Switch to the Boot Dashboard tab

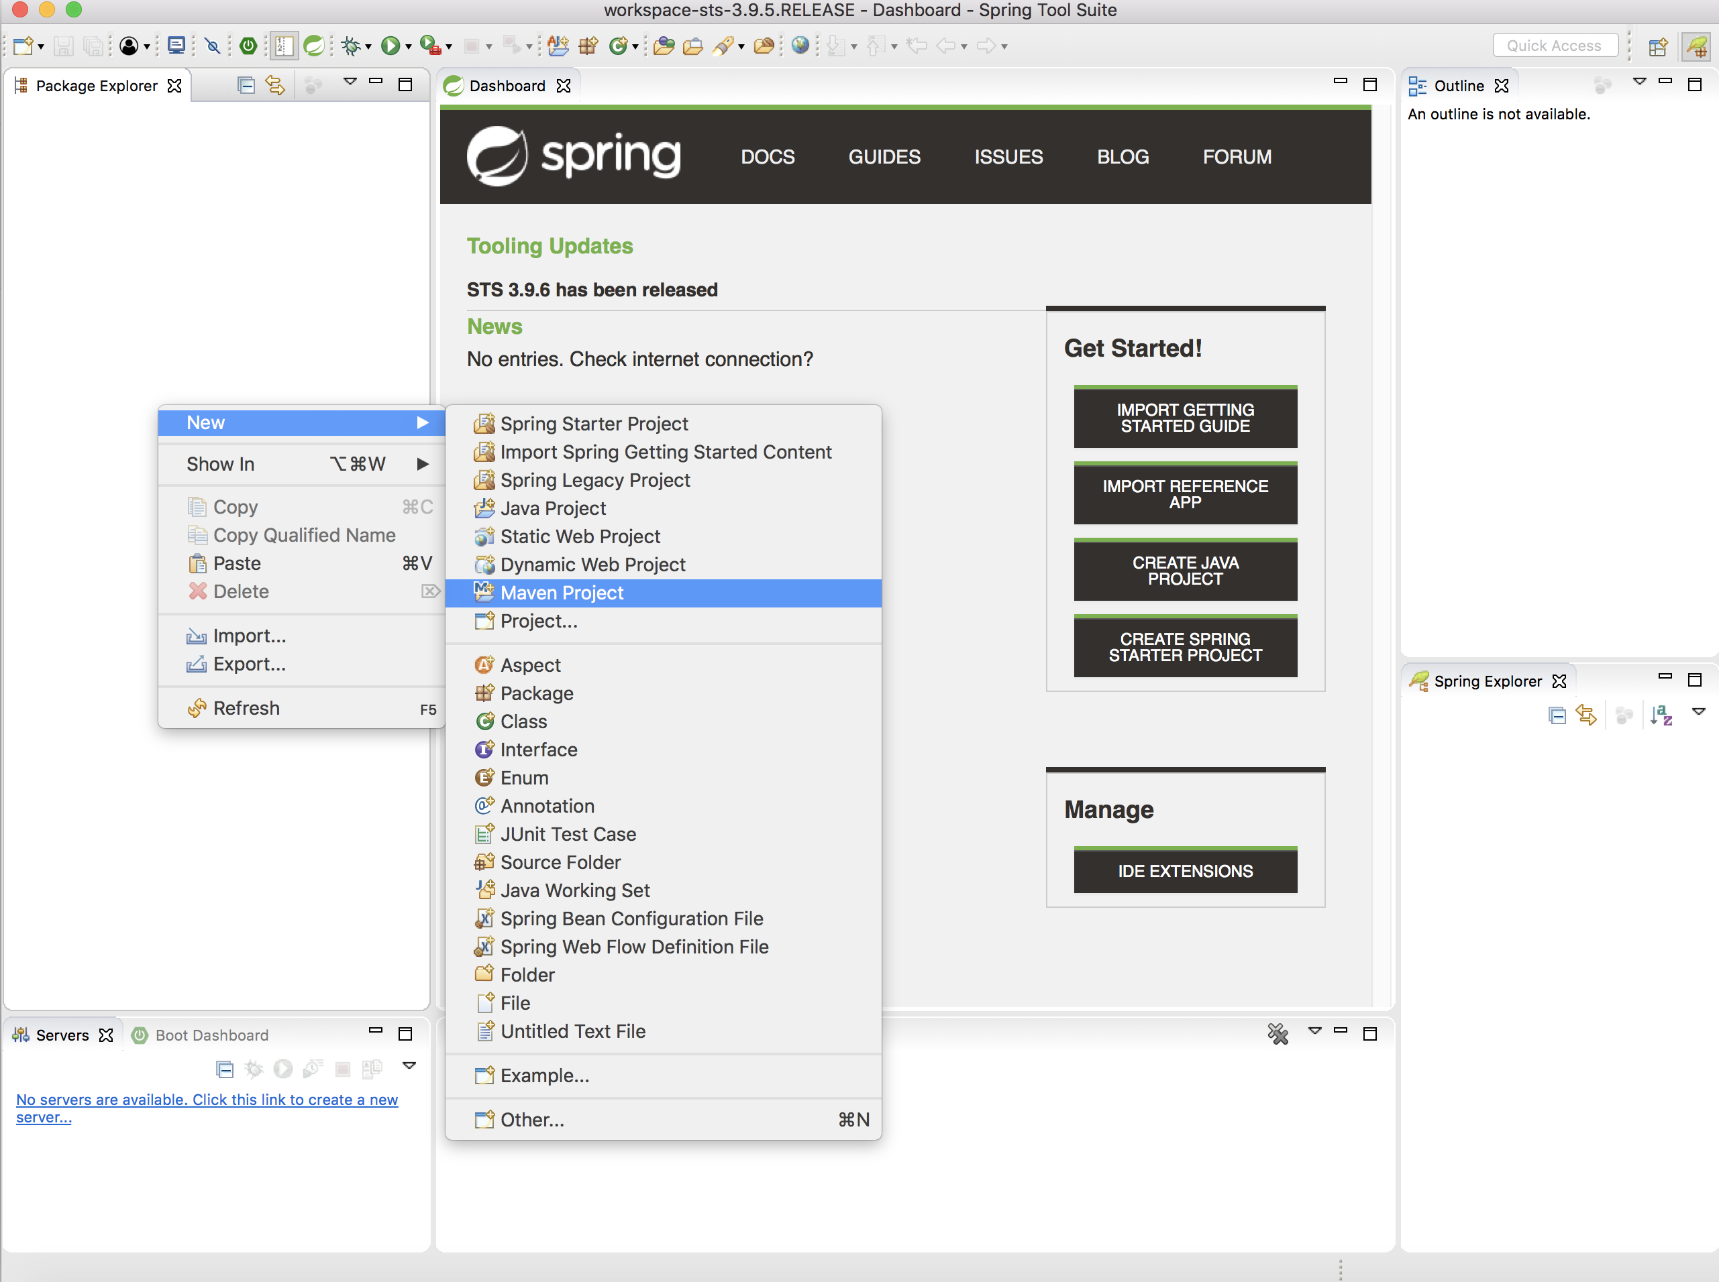[x=201, y=1035]
